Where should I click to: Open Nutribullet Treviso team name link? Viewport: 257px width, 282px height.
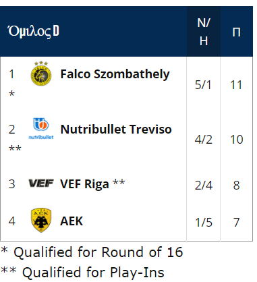pyautogui.click(x=116, y=130)
